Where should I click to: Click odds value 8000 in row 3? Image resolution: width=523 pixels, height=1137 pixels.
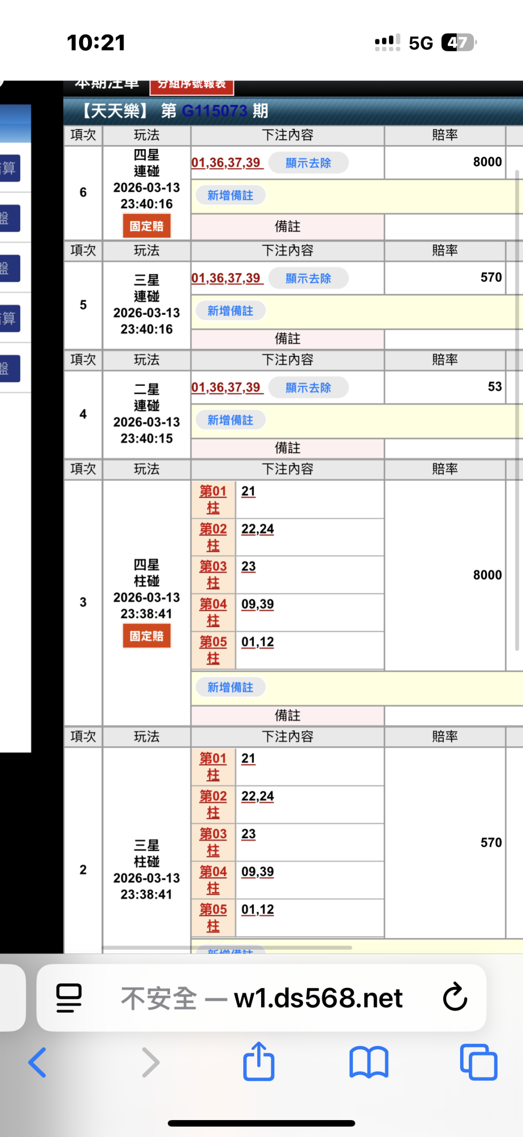click(x=488, y=575)
